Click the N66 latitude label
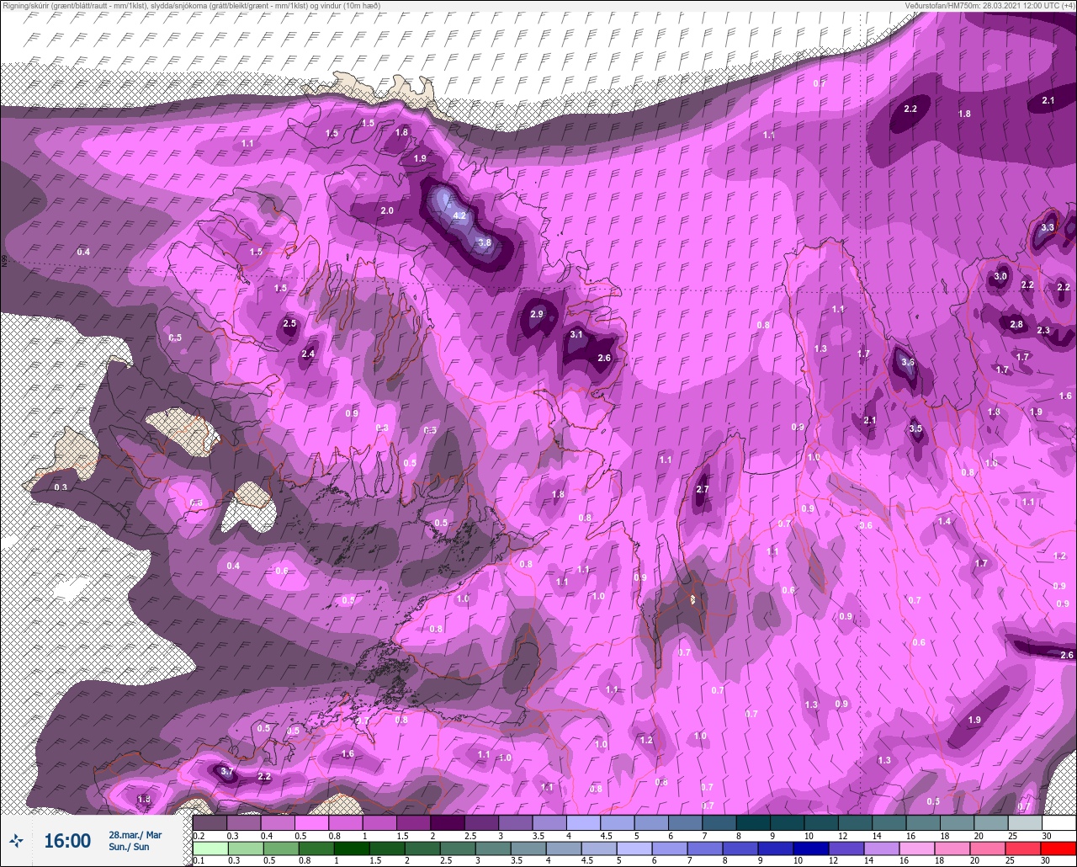 [4, 262]
